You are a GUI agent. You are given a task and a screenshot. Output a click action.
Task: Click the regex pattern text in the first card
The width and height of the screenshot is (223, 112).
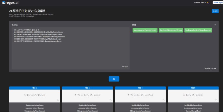34,95
